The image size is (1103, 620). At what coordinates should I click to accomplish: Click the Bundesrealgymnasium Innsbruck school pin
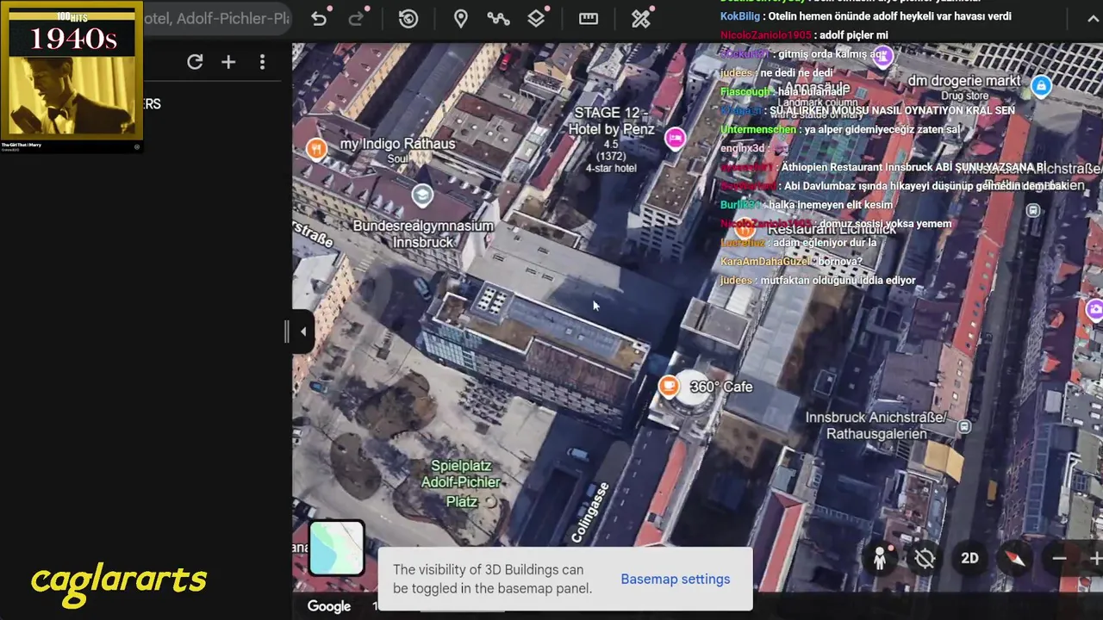click(422, 196)
